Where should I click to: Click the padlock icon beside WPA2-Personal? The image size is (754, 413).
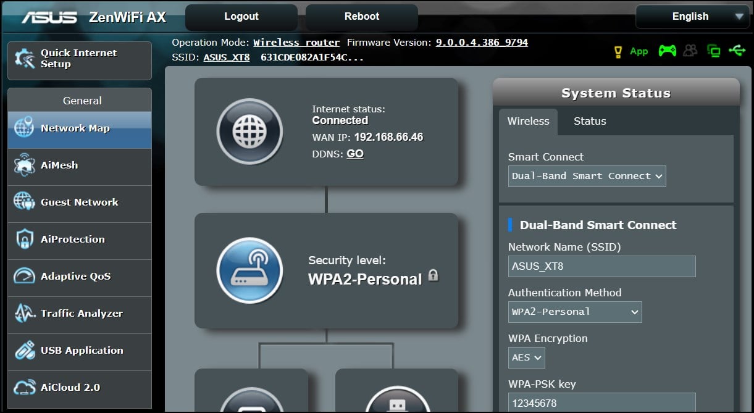434,275
